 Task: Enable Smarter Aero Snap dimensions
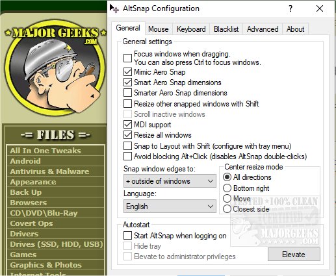click(127, 93)
